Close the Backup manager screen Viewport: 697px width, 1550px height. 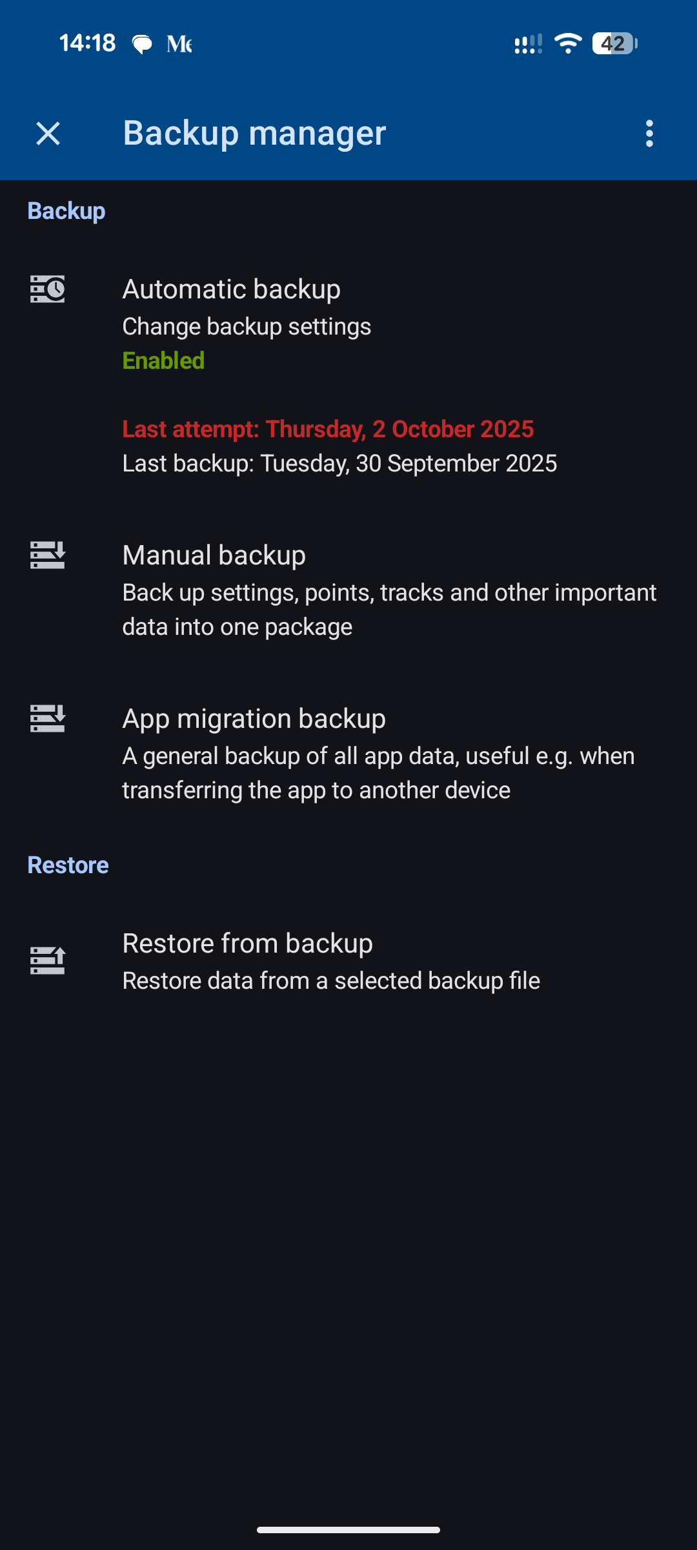[x=48, y=134]
